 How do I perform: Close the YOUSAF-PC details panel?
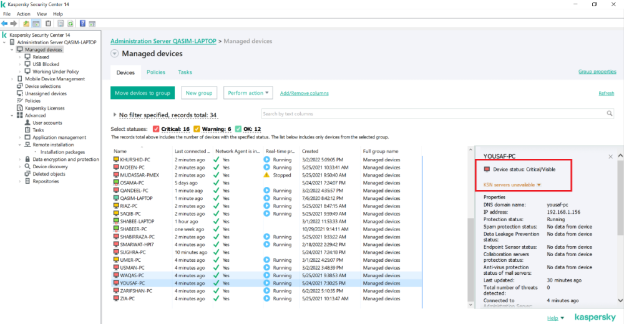click(x=610, y=156)
